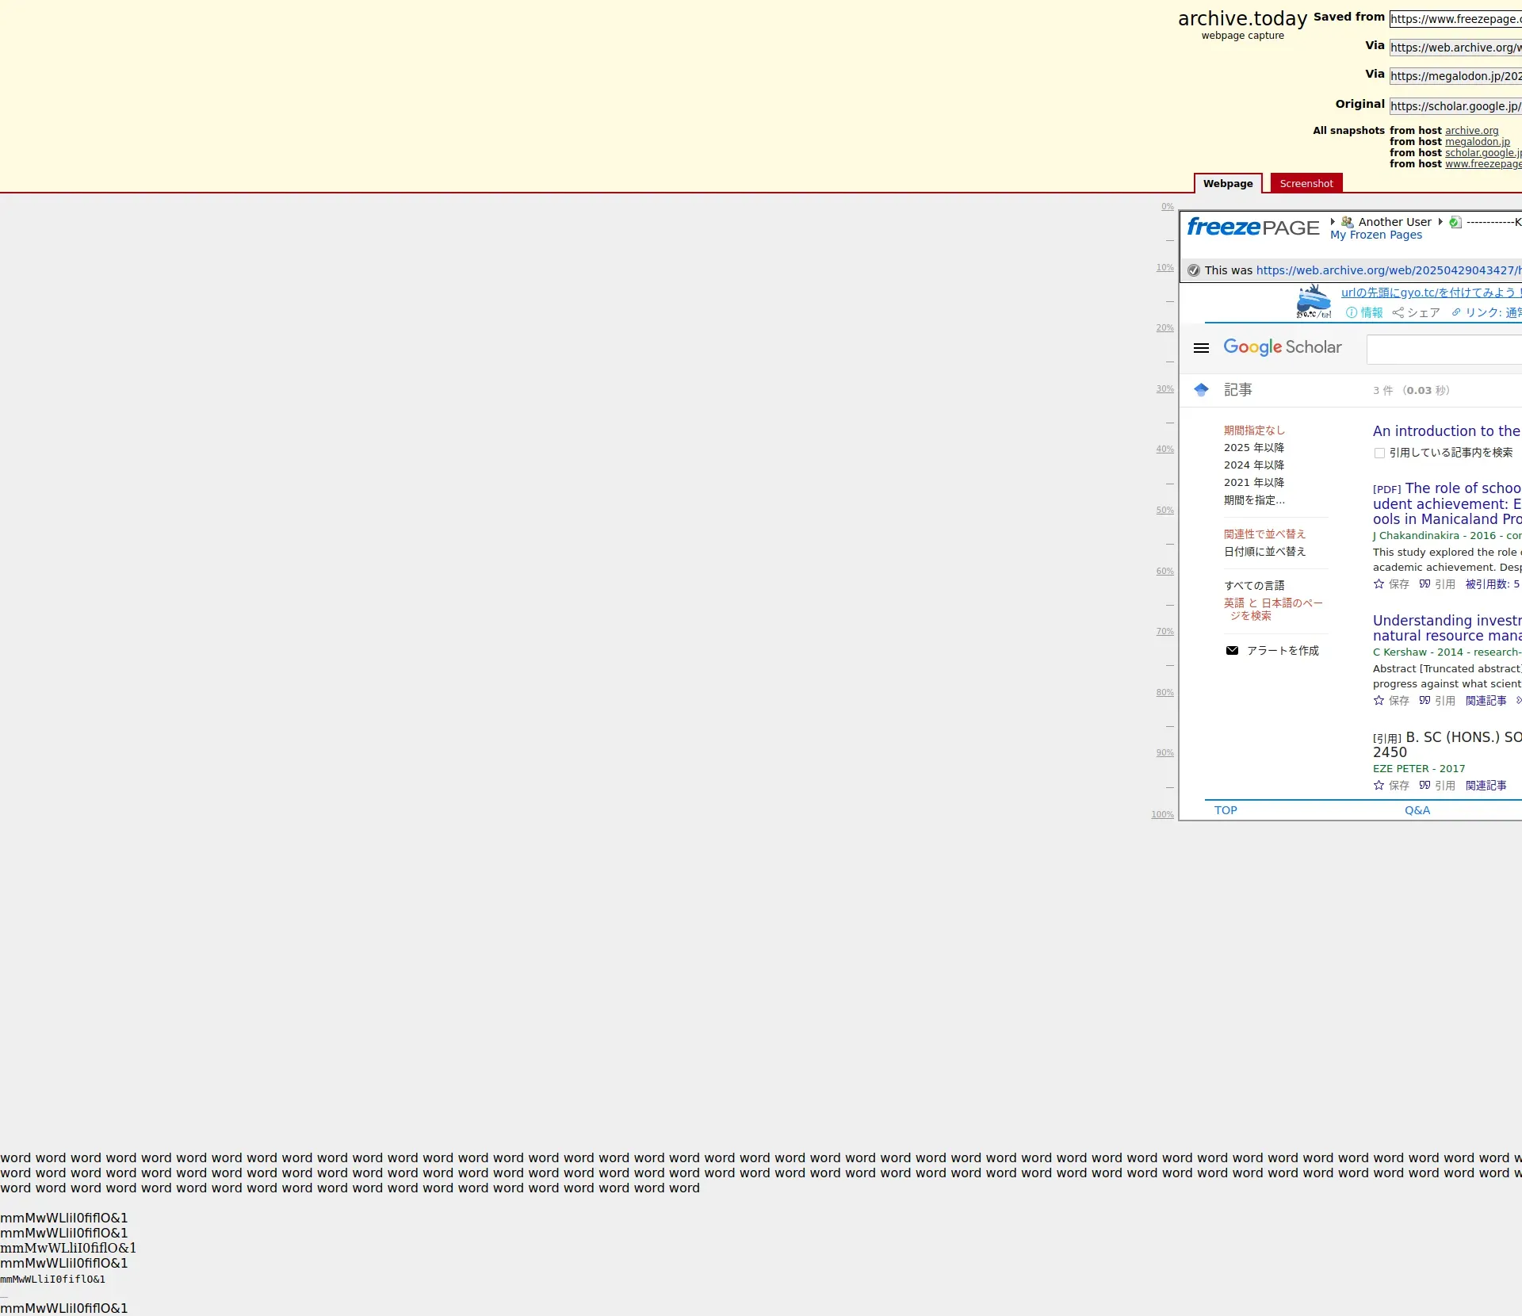Viewport: 1522px width, 1316px height.
Task: Expand the 期間を指定... custom range option
Action: (1254, 500)
